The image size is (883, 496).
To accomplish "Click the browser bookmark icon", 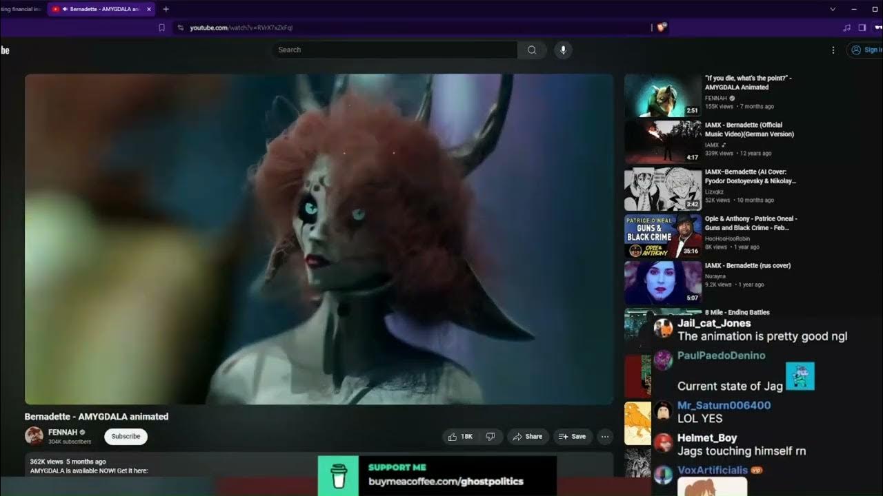I will point(162,28).
